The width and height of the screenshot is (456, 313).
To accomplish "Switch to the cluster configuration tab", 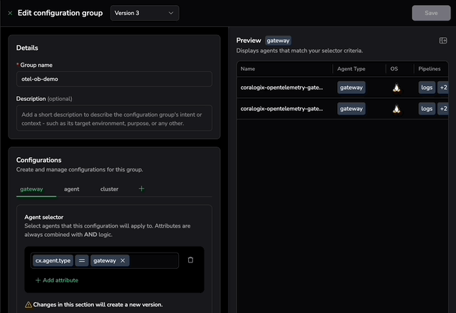I will coord(109,189).
